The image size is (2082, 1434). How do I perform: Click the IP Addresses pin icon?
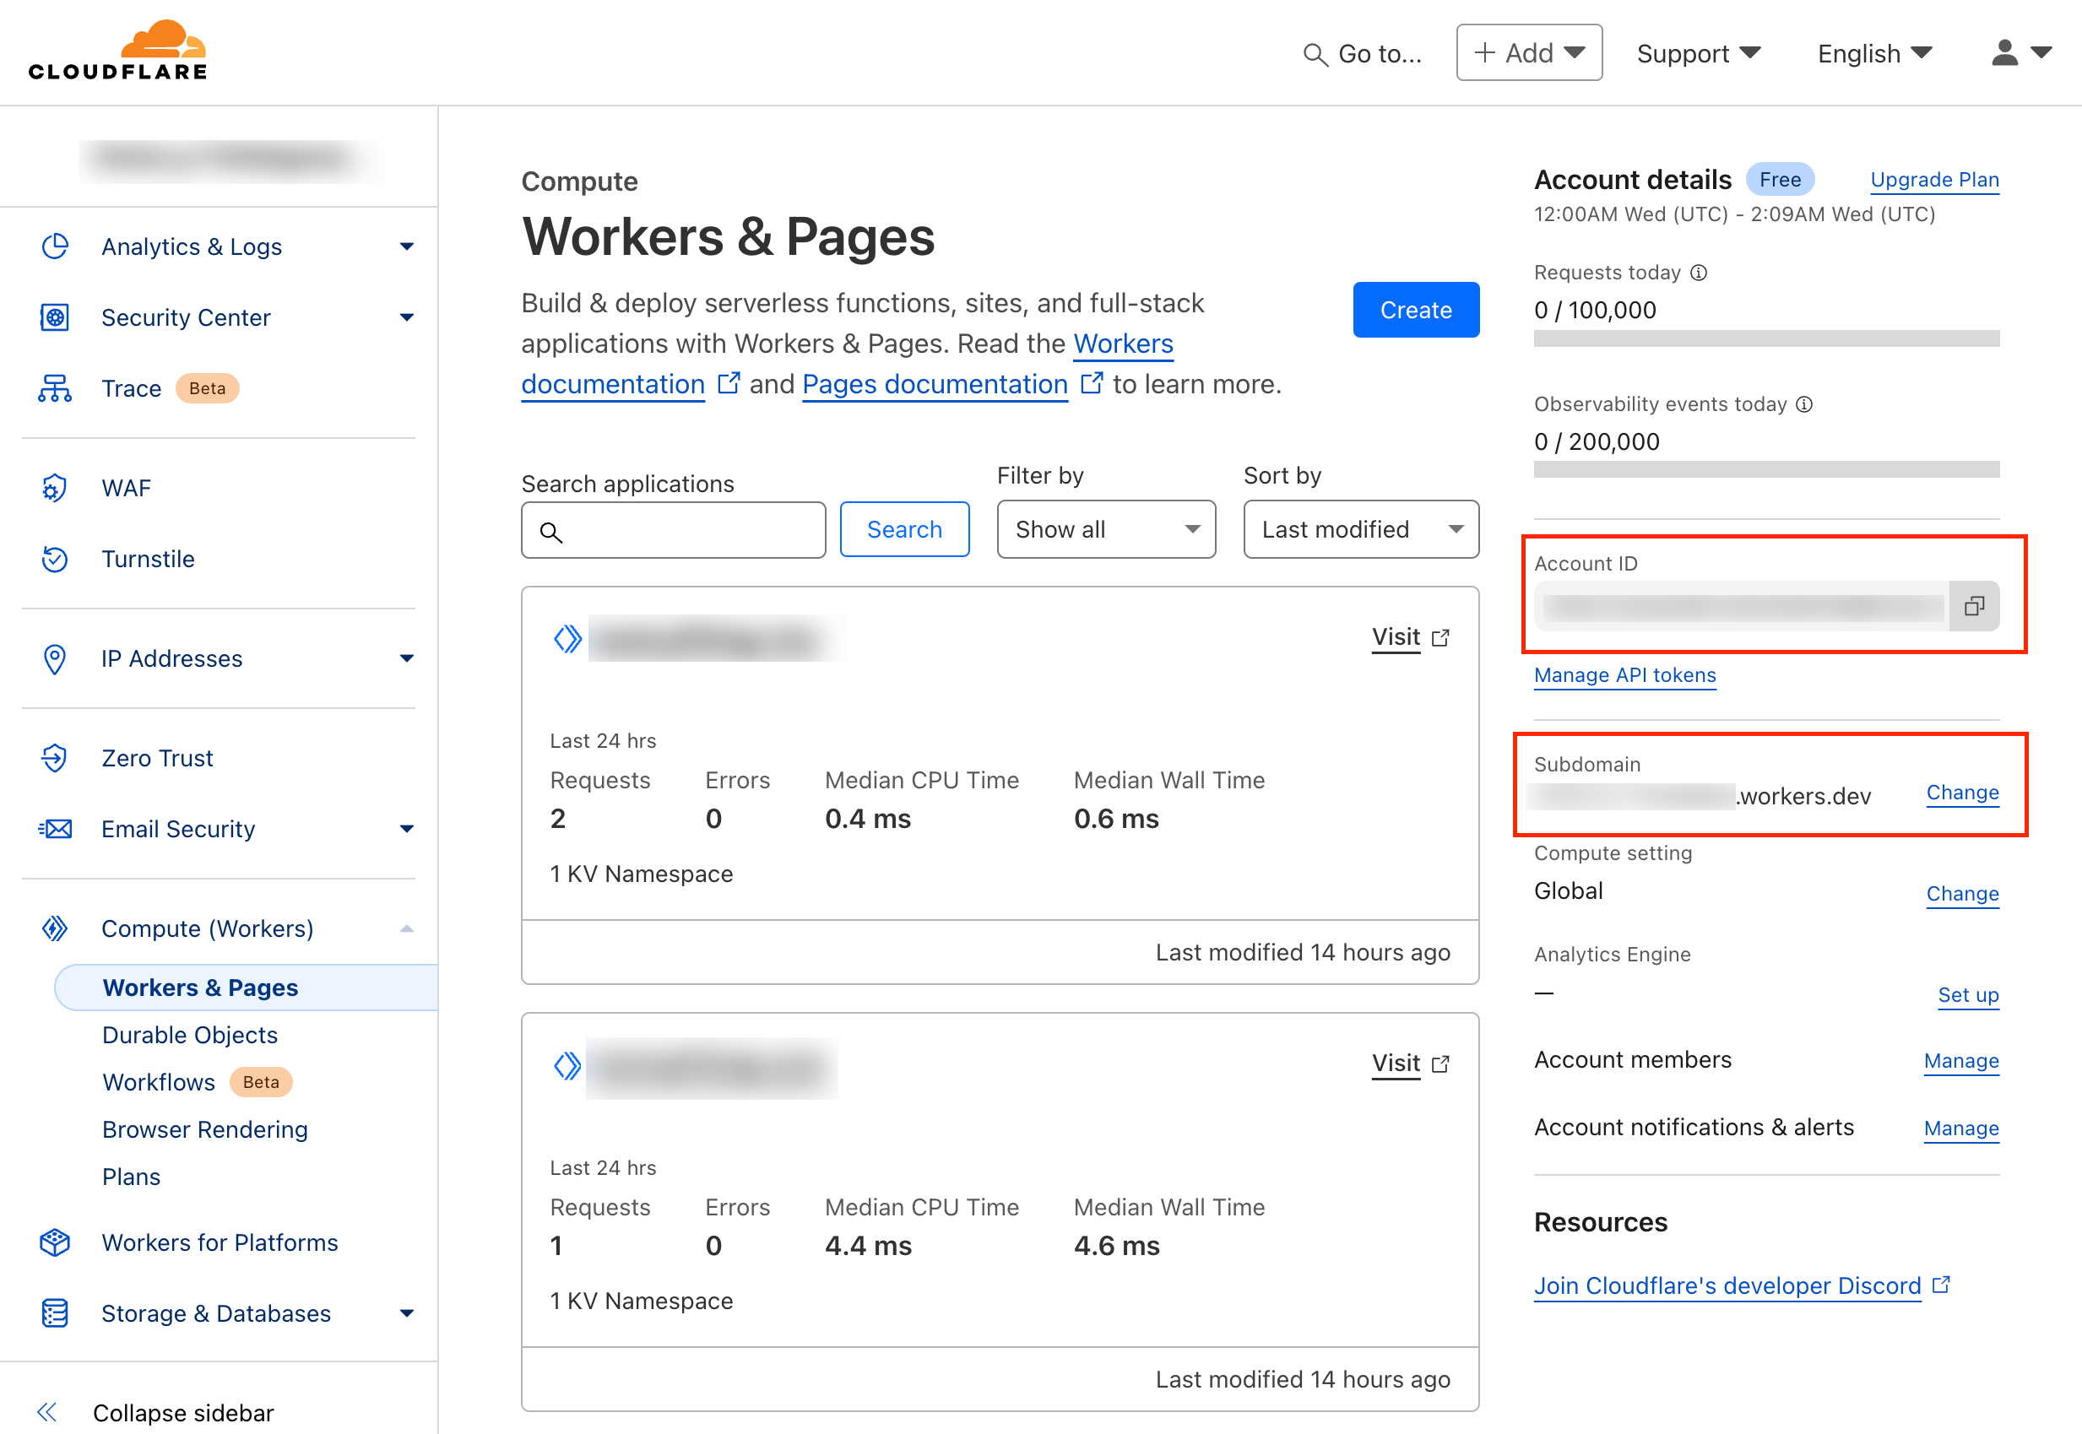[55, 658]
